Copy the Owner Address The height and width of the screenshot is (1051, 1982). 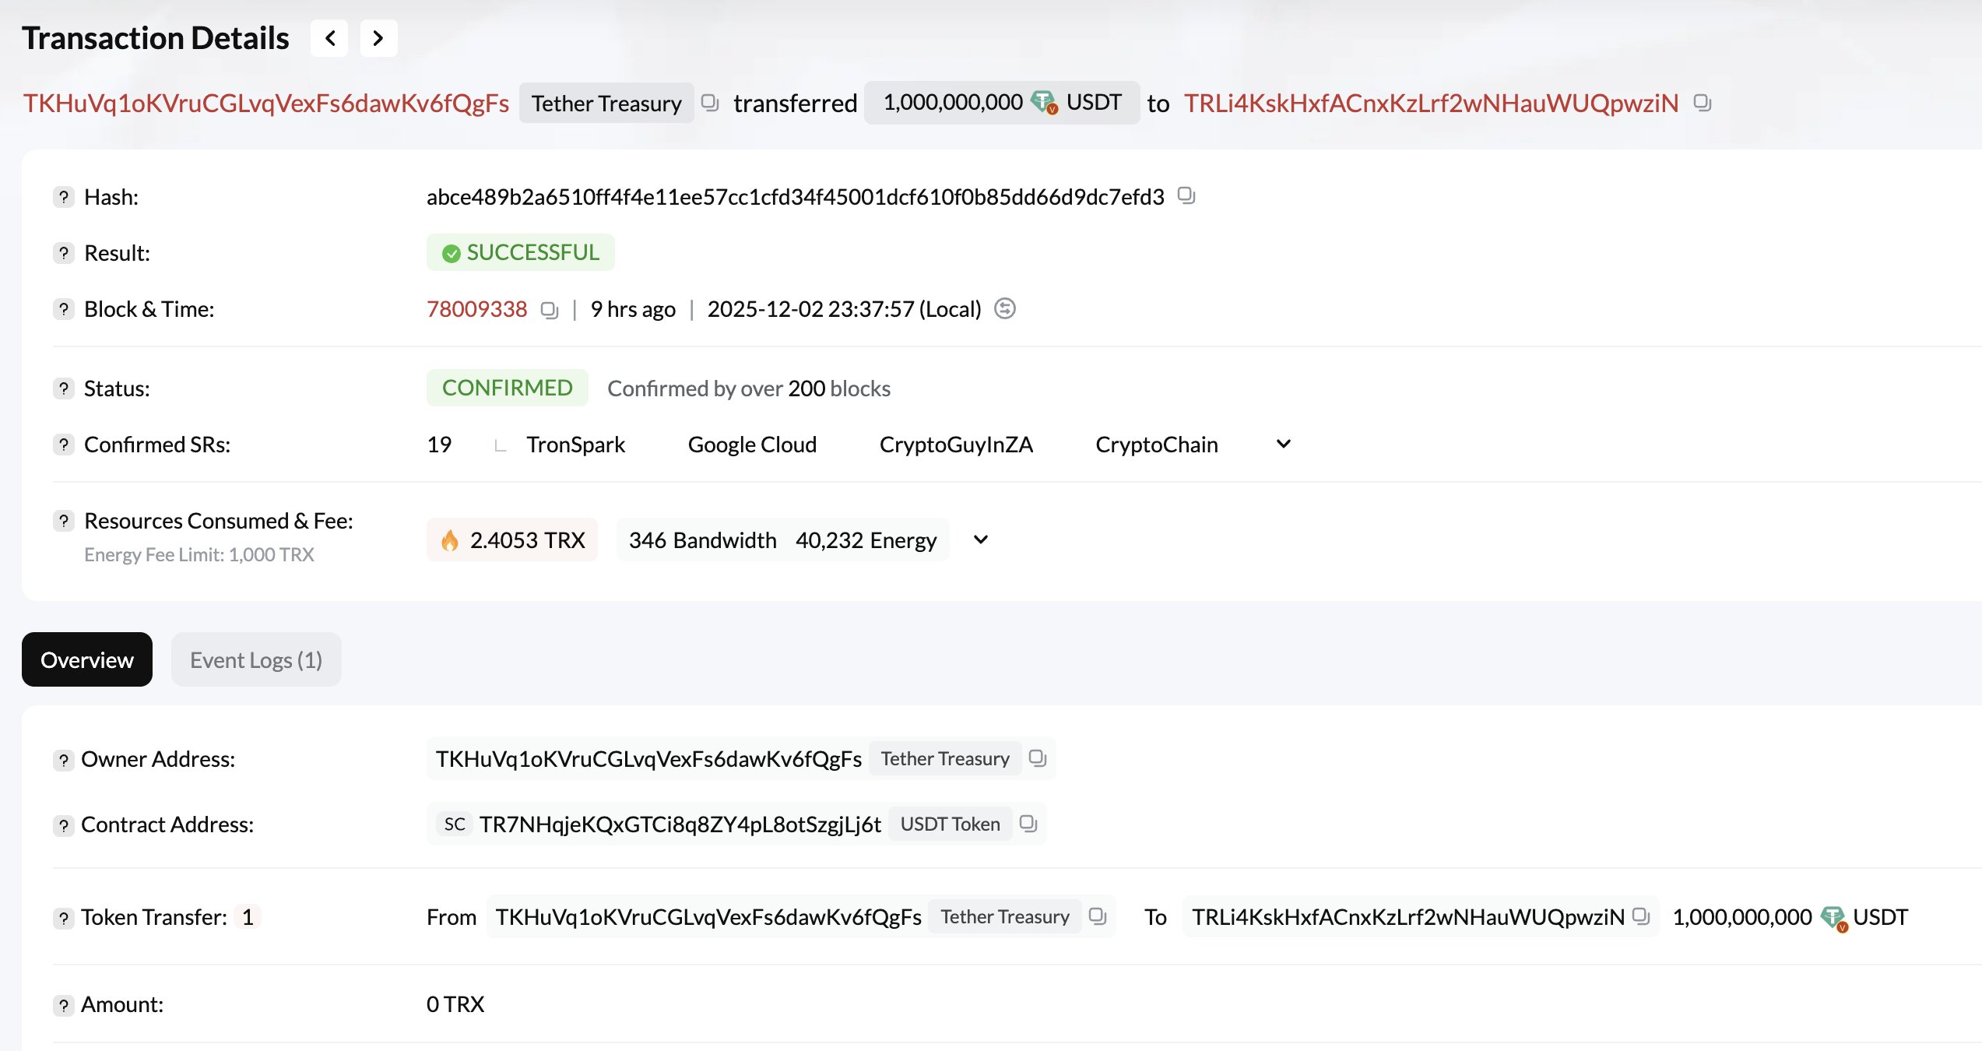(1038, 758)
